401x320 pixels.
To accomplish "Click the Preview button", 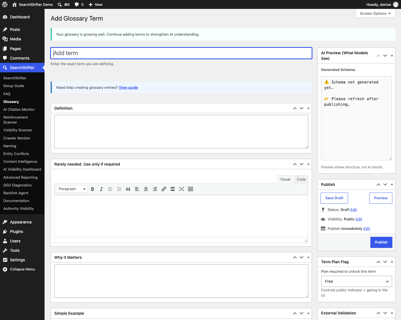I will coord(381,198).
